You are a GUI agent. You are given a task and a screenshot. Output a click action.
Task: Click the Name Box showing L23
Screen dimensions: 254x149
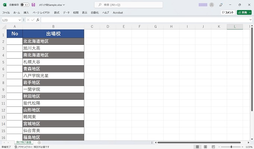coord(10,20)
